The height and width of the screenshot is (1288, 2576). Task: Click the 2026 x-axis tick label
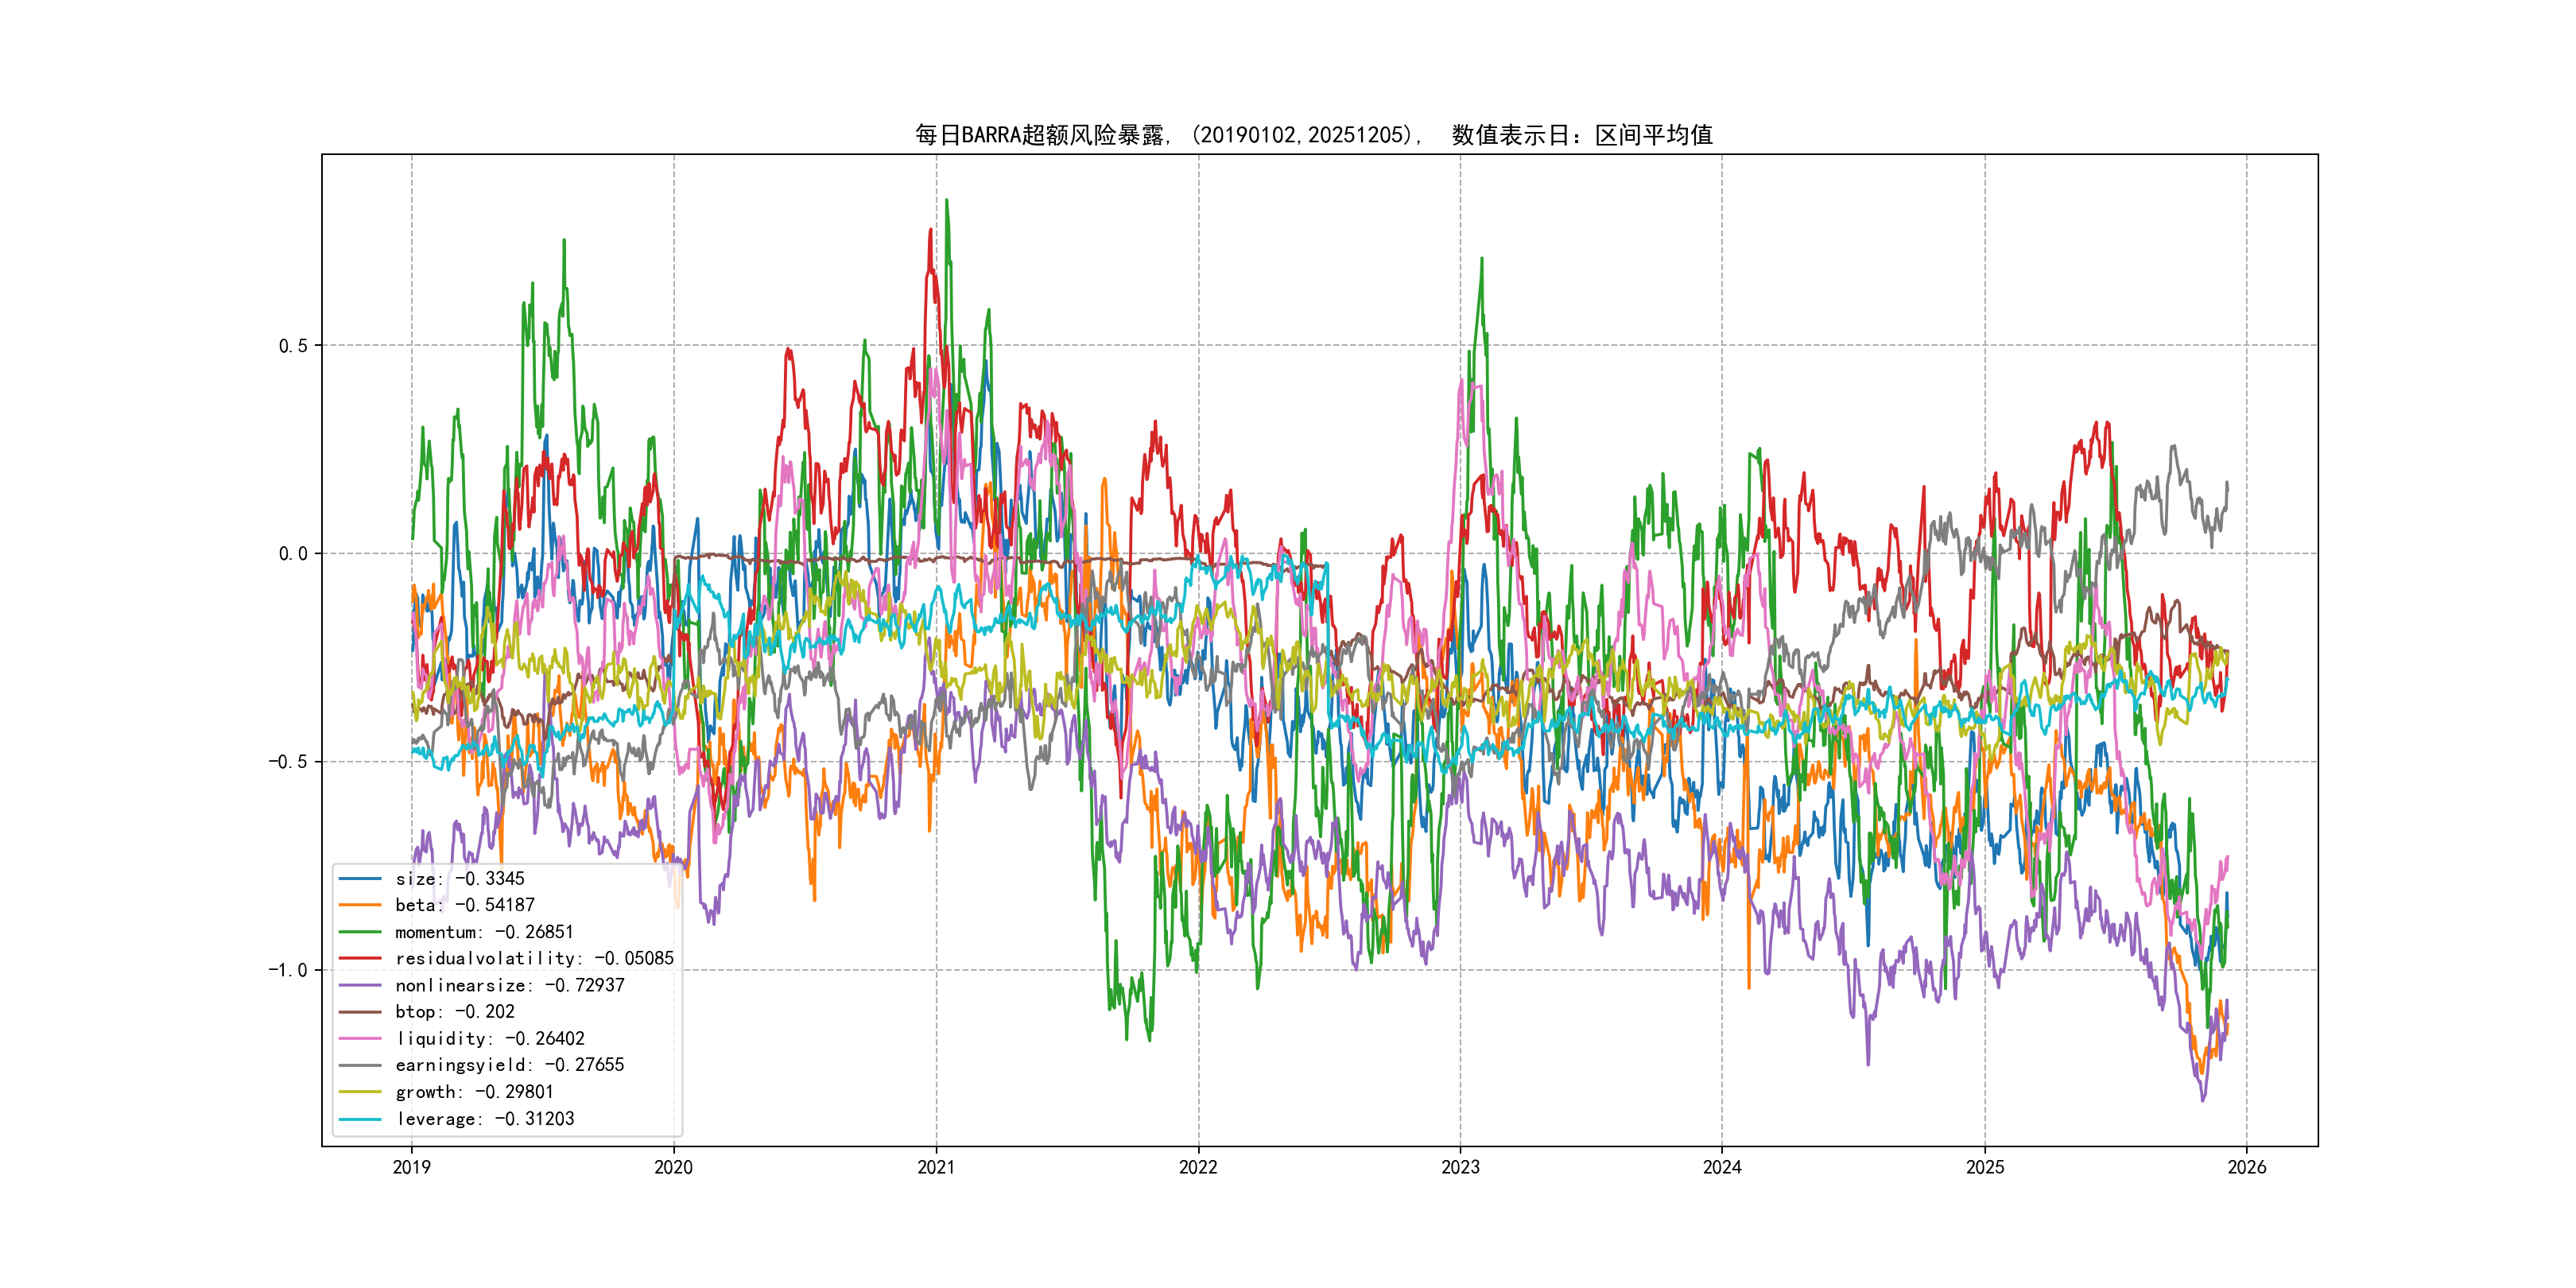coord(2247,1167)
